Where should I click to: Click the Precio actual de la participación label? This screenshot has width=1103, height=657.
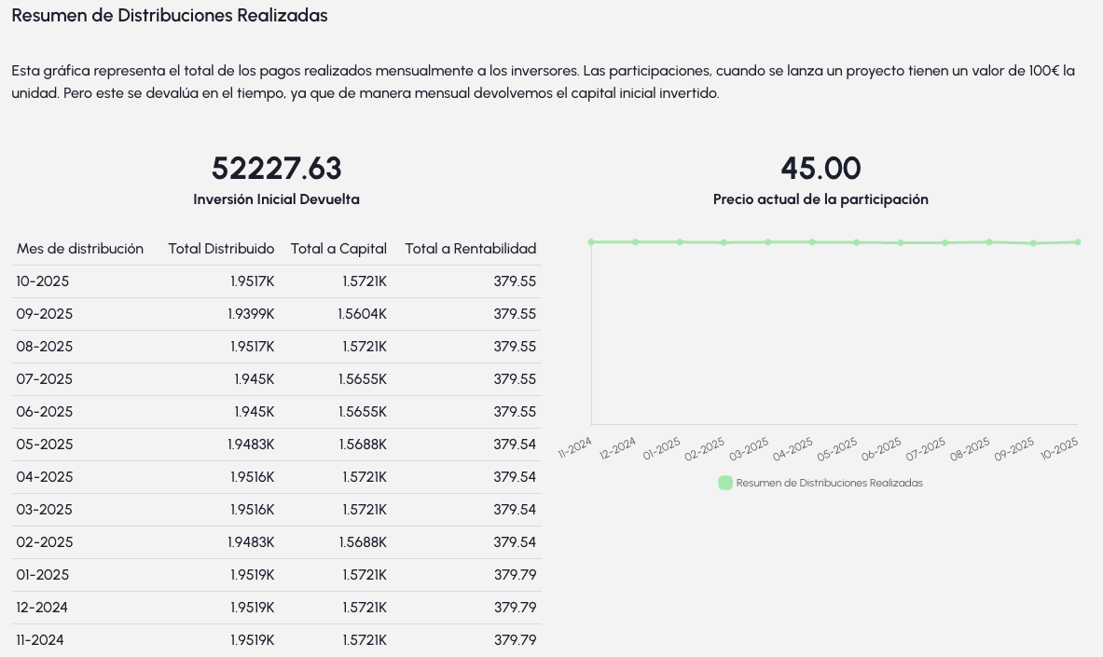(x=820, y=199)
